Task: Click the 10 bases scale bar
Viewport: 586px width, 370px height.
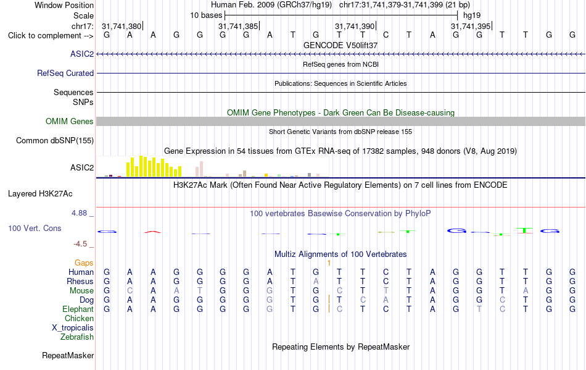Action: 341,15
